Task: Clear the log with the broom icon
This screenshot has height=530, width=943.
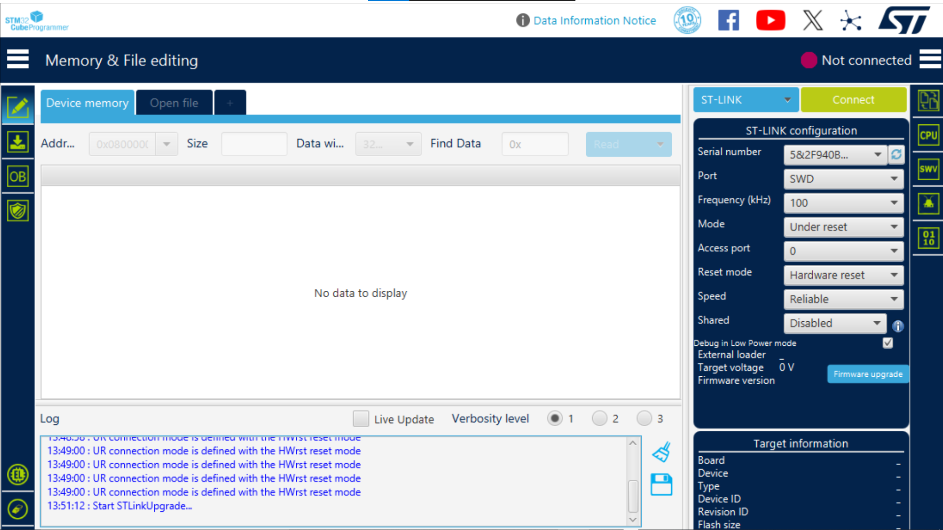Action: [661, 451]
